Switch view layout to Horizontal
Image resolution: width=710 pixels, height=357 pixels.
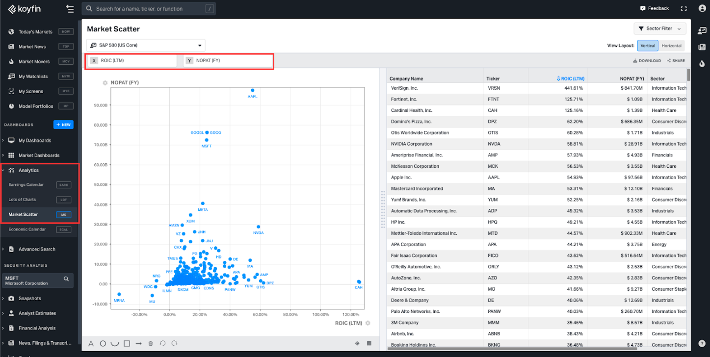pyautogui.click(x=671, y=46)
